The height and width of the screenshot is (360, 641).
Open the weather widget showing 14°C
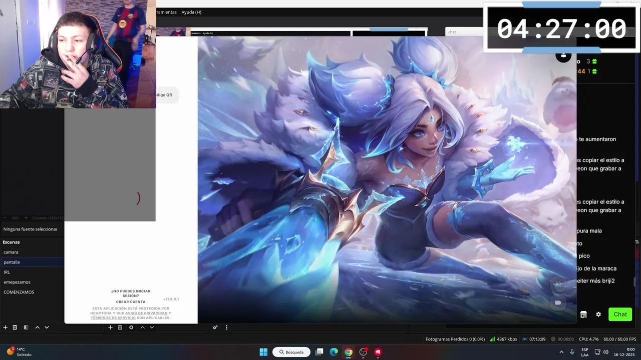coord(19,352)
